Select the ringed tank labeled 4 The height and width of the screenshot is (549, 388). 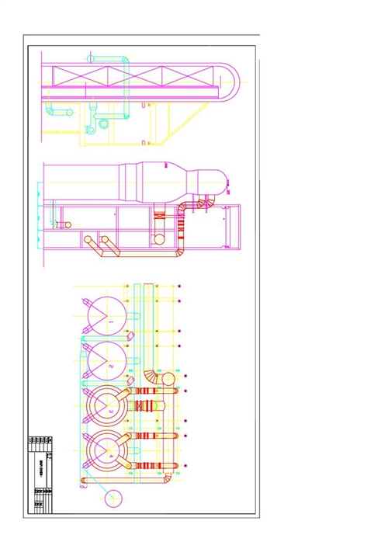(107, 451)
